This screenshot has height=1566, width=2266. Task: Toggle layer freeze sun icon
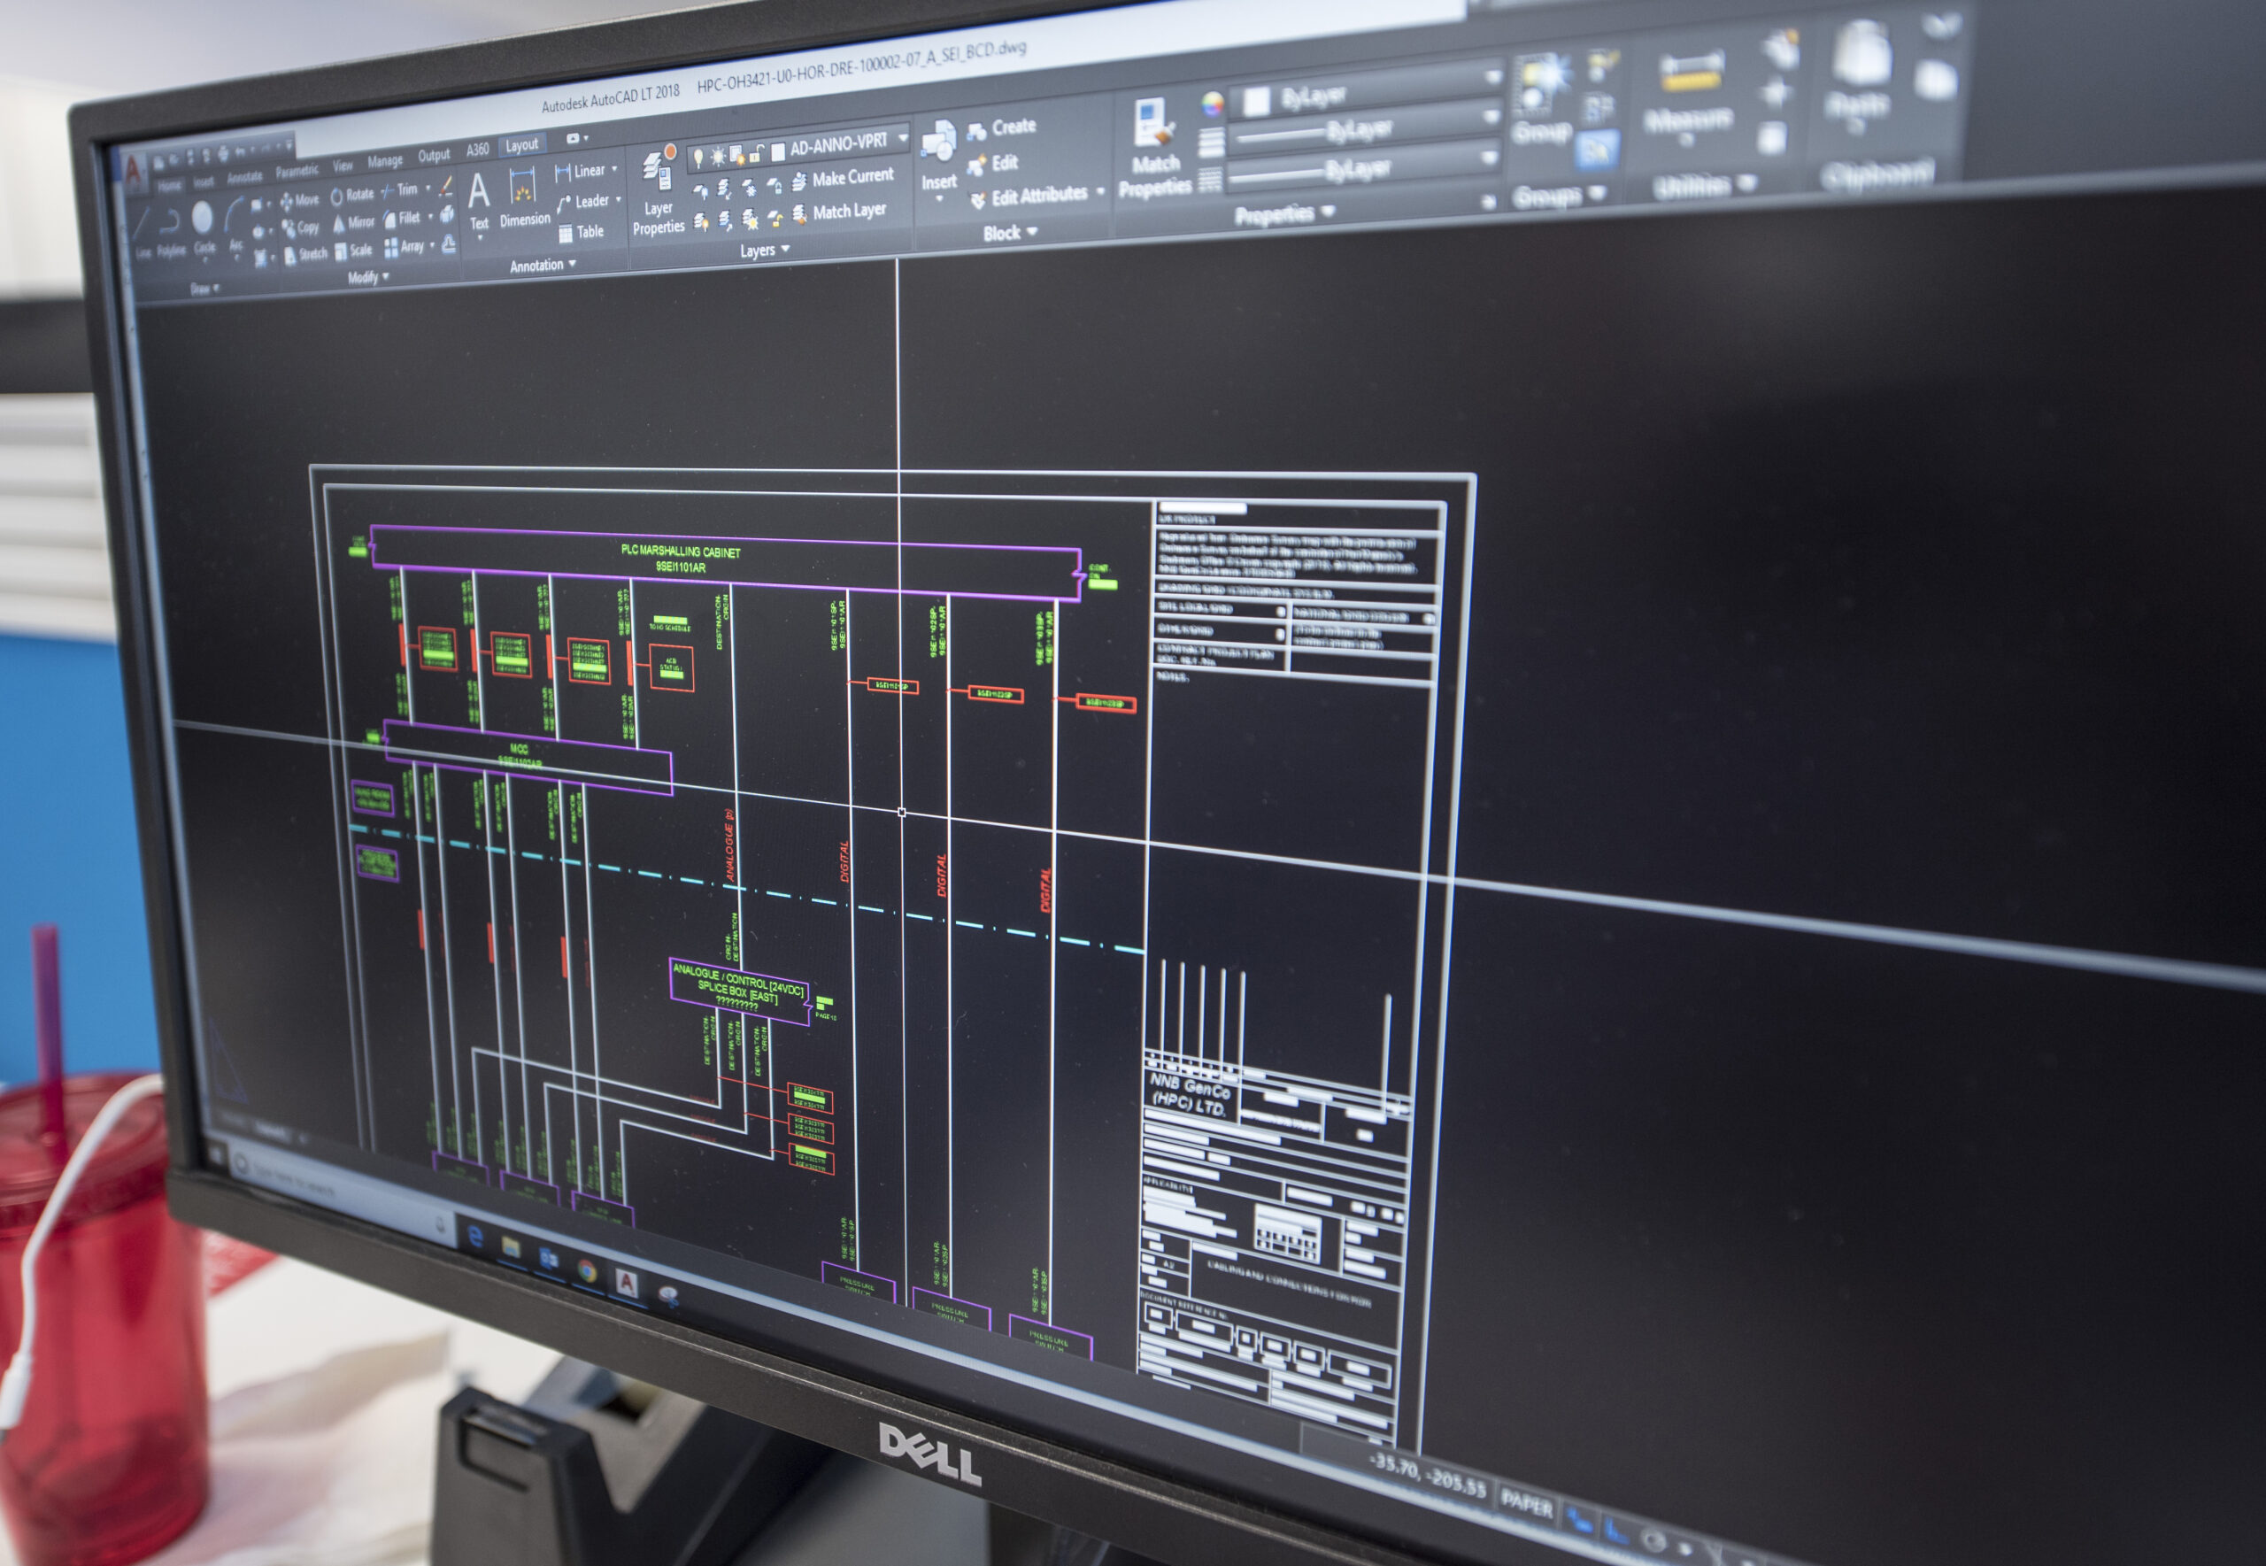pyautogui.click(x=717, y=156)
